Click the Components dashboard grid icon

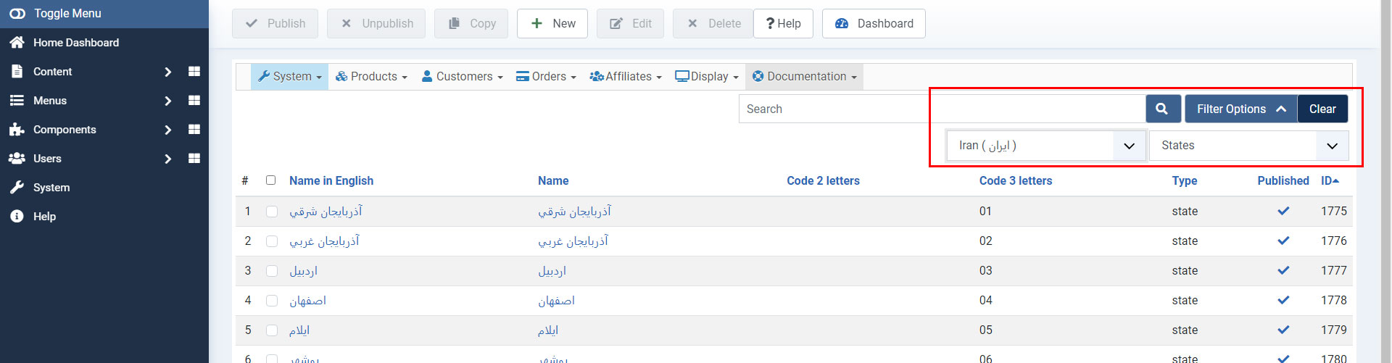(194, 130)
